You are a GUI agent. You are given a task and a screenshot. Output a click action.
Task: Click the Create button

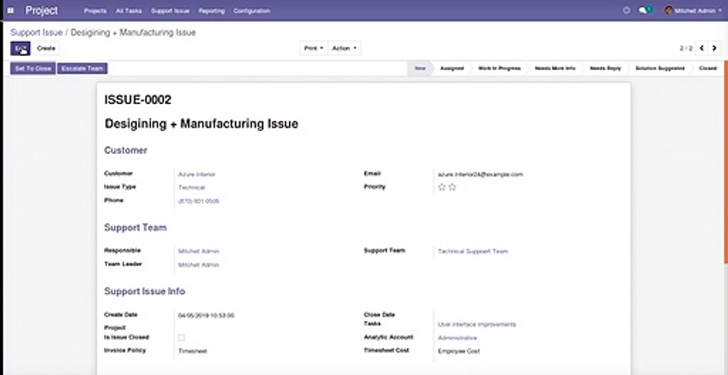(46, 48)
